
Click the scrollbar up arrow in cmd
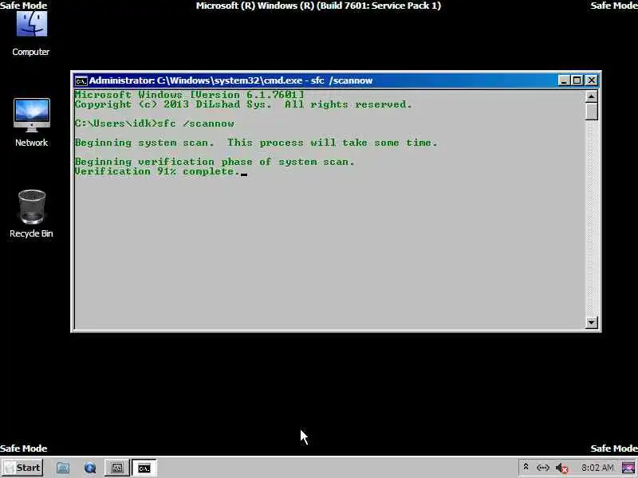click(591, 96)
